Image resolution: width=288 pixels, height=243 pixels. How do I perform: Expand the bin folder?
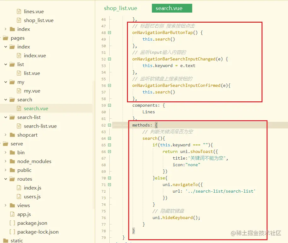tap(5, 153)
